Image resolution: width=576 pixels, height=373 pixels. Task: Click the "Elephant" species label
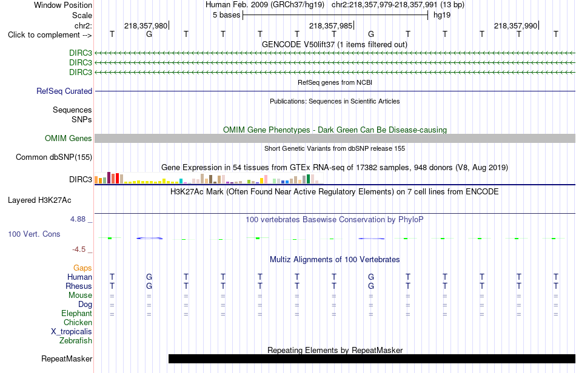[76, 313]
